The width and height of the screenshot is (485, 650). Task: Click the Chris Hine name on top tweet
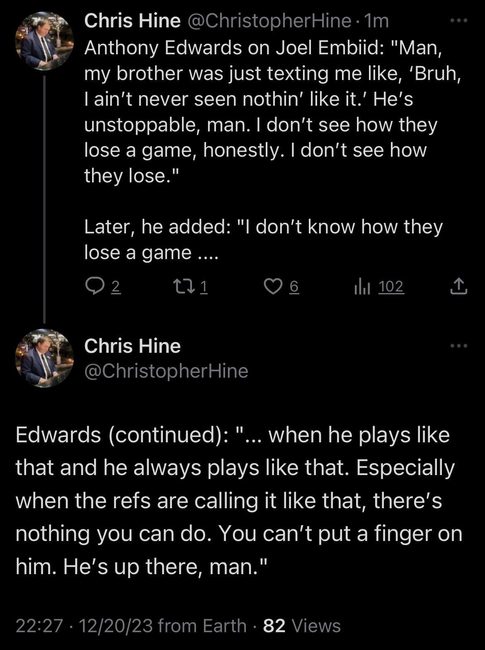tap(132, 21)
